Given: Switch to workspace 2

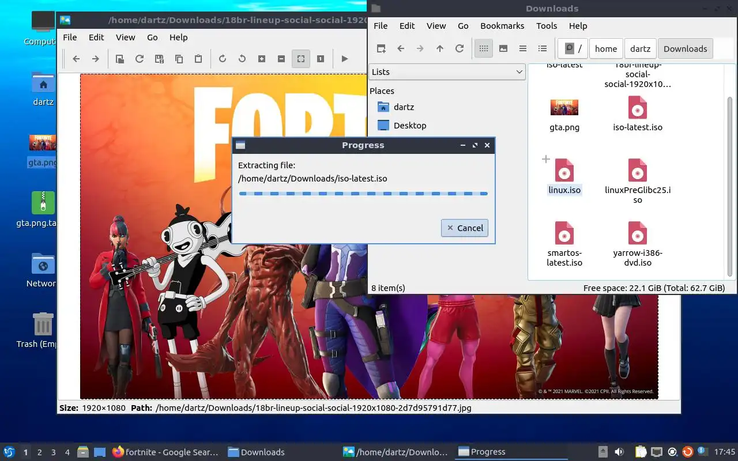Looking at the screenshot, I should coord(40,452).
